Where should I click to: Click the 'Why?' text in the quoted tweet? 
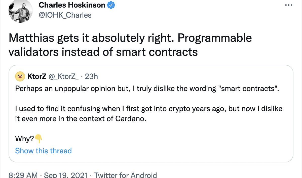click(x=24, y=139)
